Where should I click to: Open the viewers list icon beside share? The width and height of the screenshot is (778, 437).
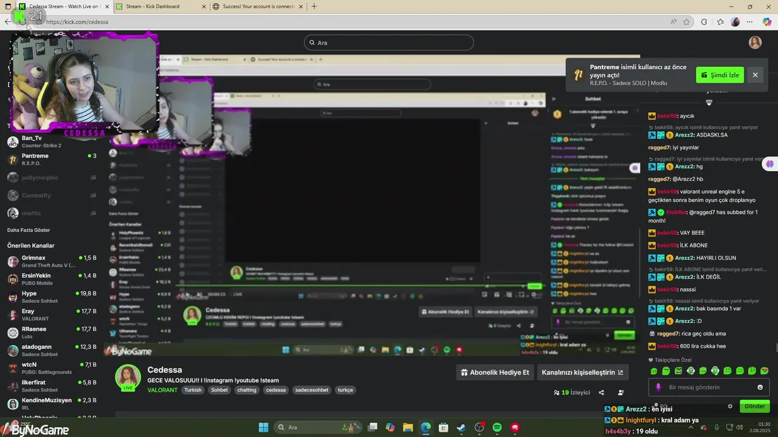tap(621, 393)
